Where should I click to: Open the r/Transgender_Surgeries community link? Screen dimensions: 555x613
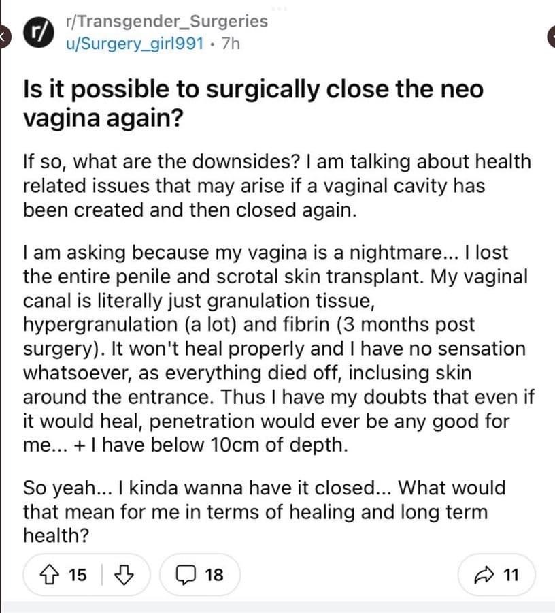(167, 21)
